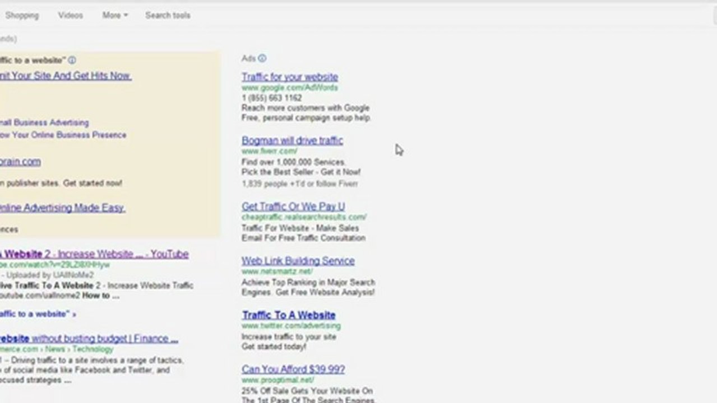Select cheaptraffic.realsearchresults.com URL text
The height and width of the screenshot is (403, 717).
click(x=304, y=217)
